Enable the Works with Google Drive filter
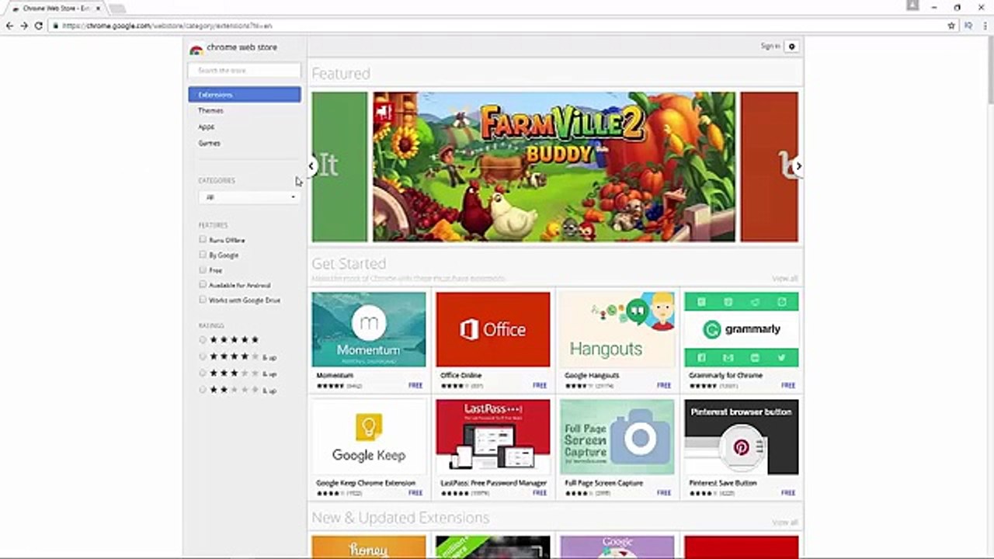Screen dimensions: 994x559 pos(203,300)
